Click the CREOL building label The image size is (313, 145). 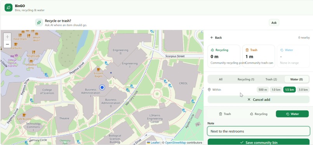(183, 83)
